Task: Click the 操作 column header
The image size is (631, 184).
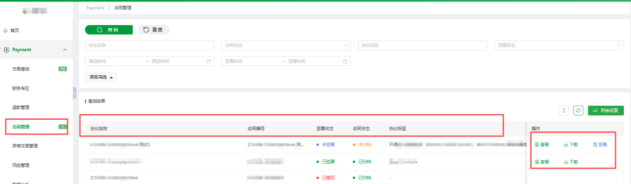Action: tap(536, 128)
